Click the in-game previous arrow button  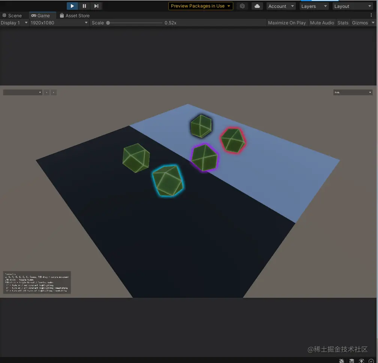[46, 92]
